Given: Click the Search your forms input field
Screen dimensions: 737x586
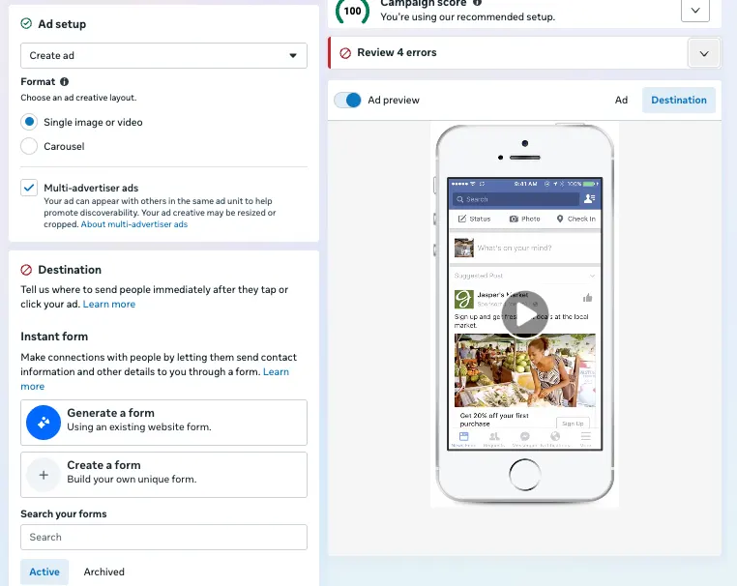Looking at the screenshot, I should click(x=163, y=537).
